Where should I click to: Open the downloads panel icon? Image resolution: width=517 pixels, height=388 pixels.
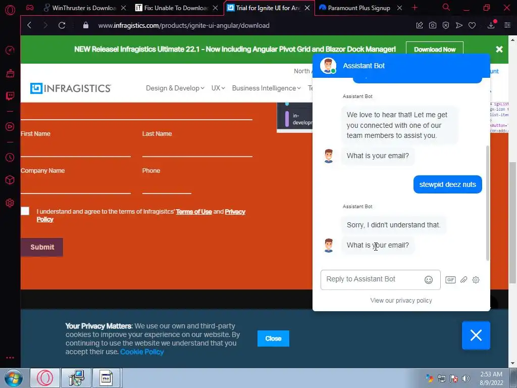point(491,25)
